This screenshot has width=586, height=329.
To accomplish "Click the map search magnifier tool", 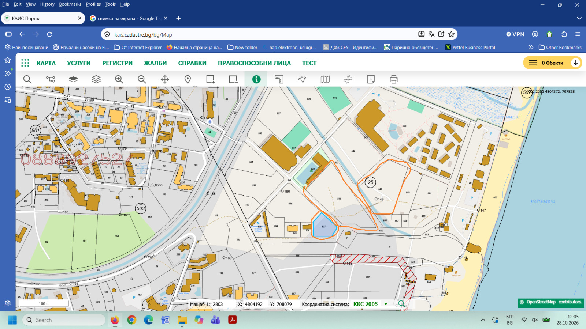I will [x=27, y=79].
